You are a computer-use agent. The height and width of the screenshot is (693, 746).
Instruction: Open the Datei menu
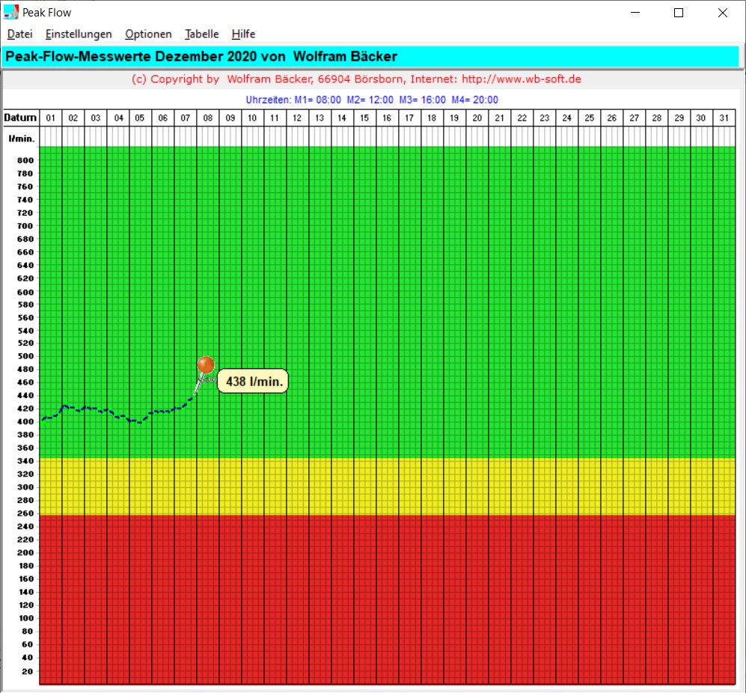click(19, 34)
